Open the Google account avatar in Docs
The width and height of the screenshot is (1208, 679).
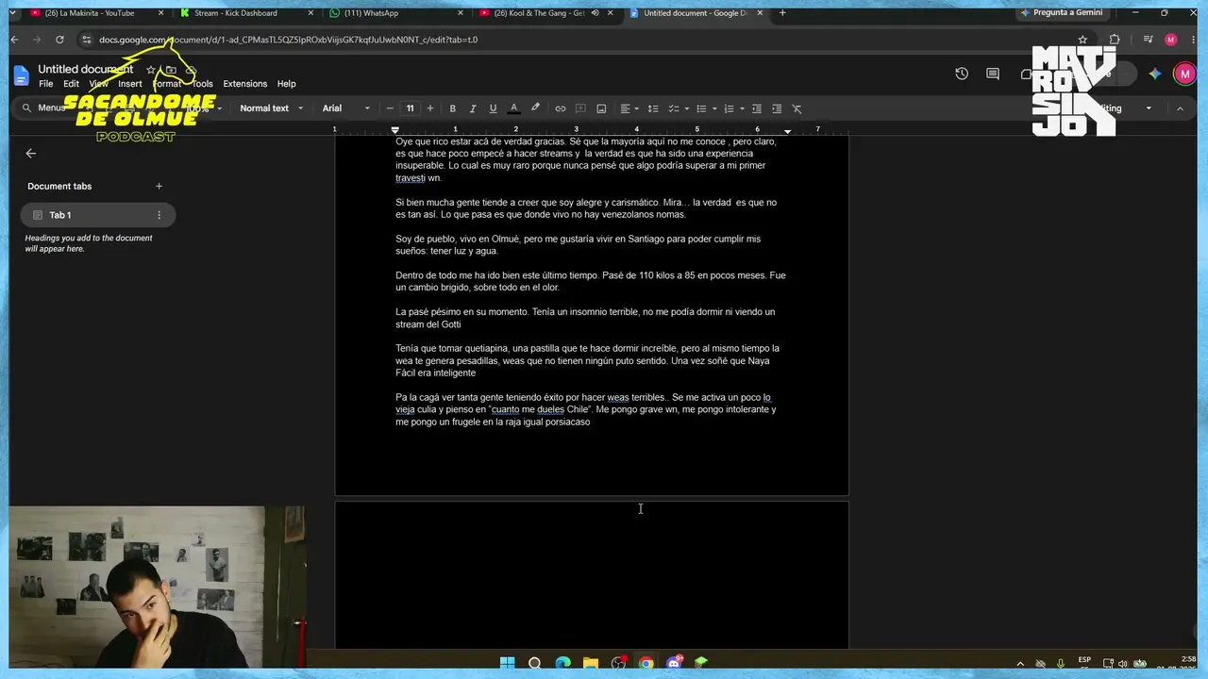coord(1184,74)
